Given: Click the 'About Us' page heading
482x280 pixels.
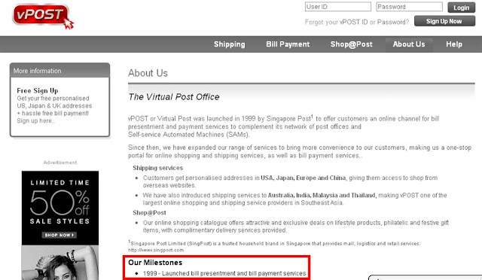Looking at the screenshot, I should (148, 73).
